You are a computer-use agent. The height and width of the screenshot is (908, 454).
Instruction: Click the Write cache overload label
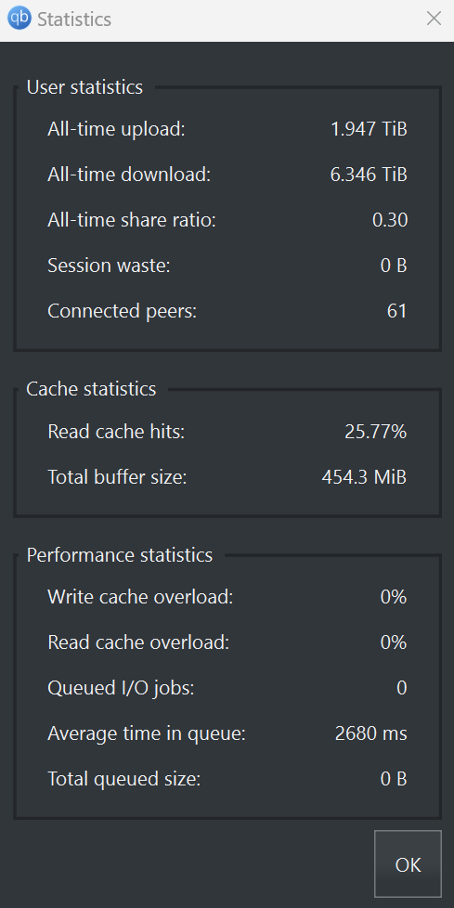pos(140,597)
